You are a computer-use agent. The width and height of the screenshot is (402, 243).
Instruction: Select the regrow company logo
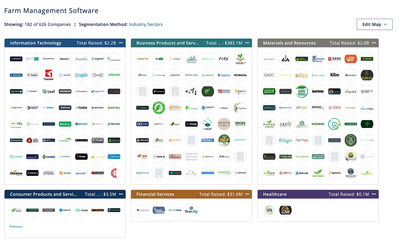click(98, 59)
